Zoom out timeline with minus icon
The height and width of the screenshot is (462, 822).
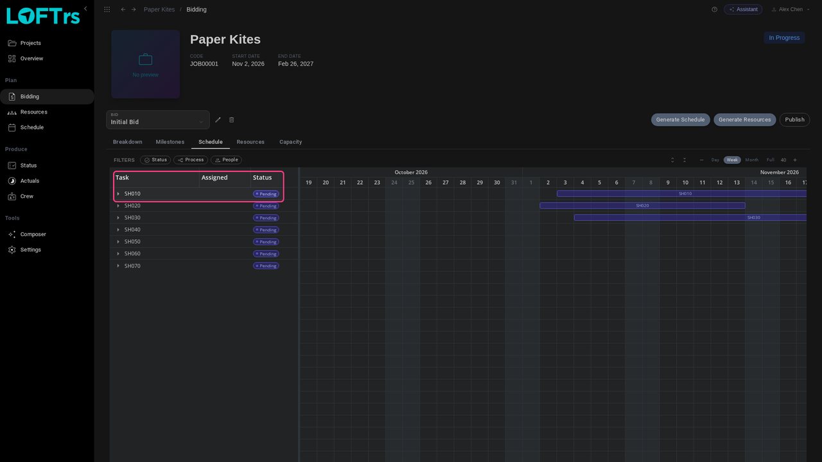[701, 160]
